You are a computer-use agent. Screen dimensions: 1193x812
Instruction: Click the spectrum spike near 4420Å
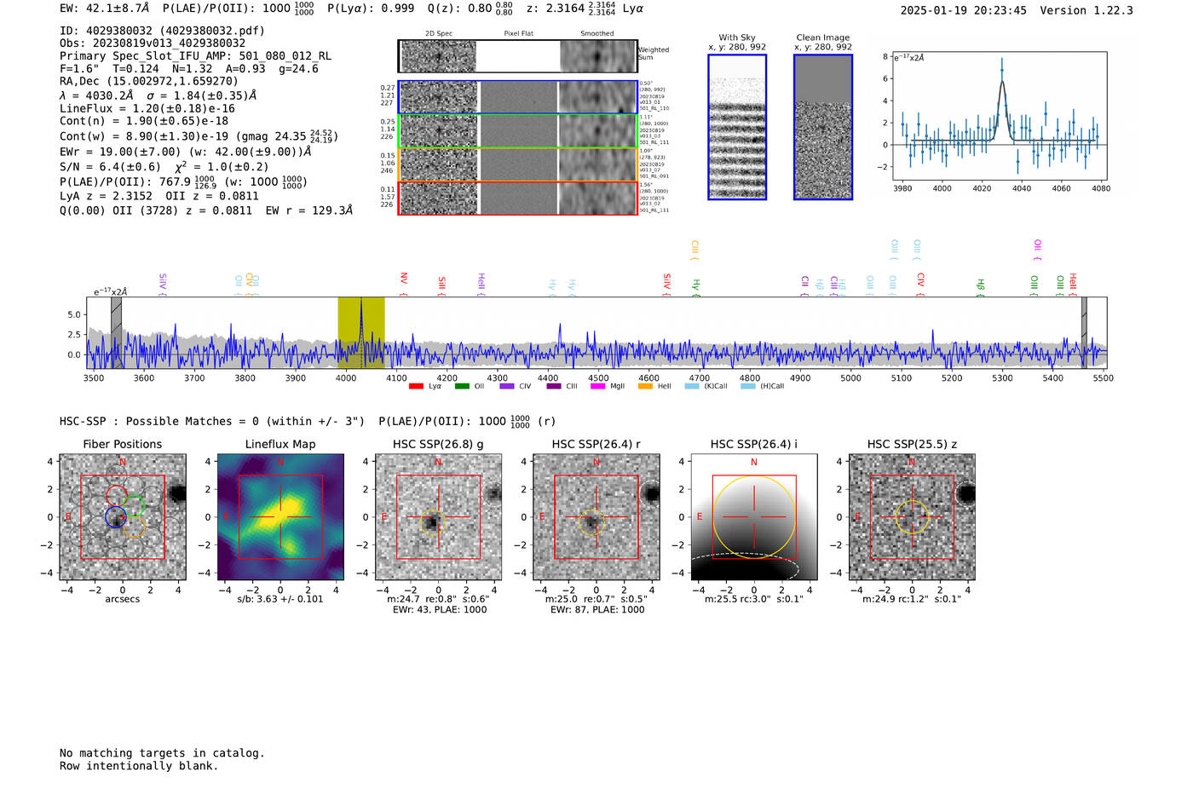point(560,337)
